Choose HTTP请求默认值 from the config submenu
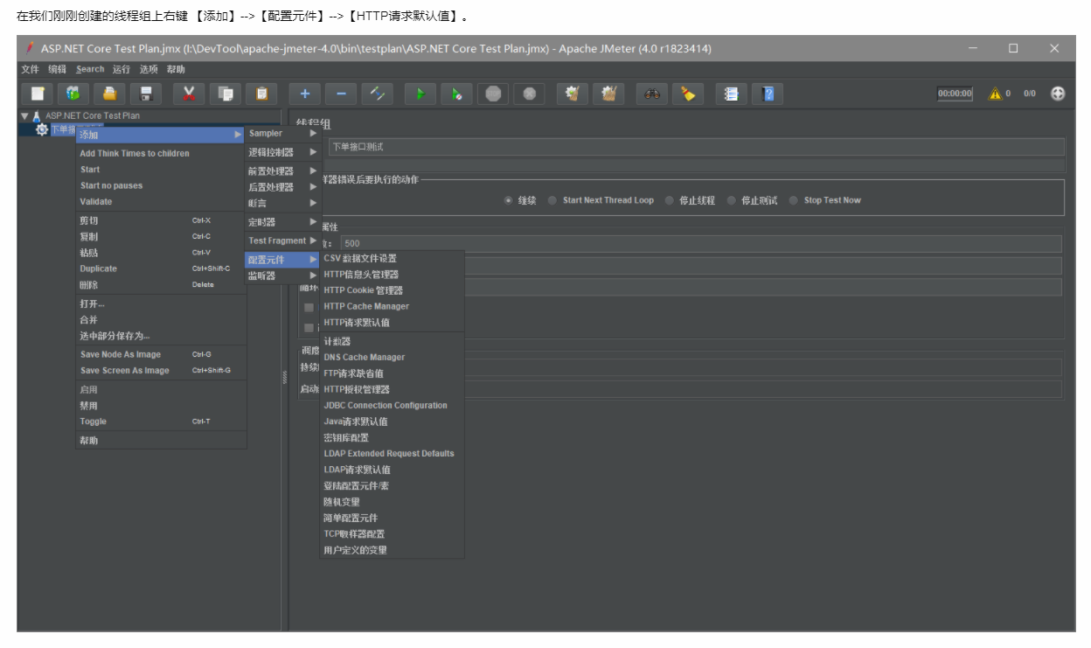This screenshot has width=1091, height=648. pos(392,323)
